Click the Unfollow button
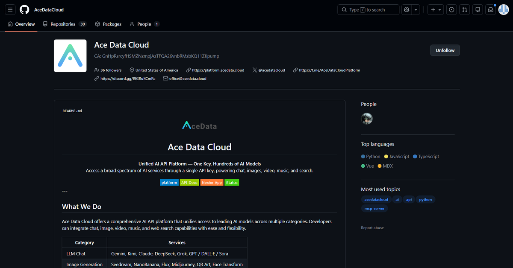 tap(445, 50)
